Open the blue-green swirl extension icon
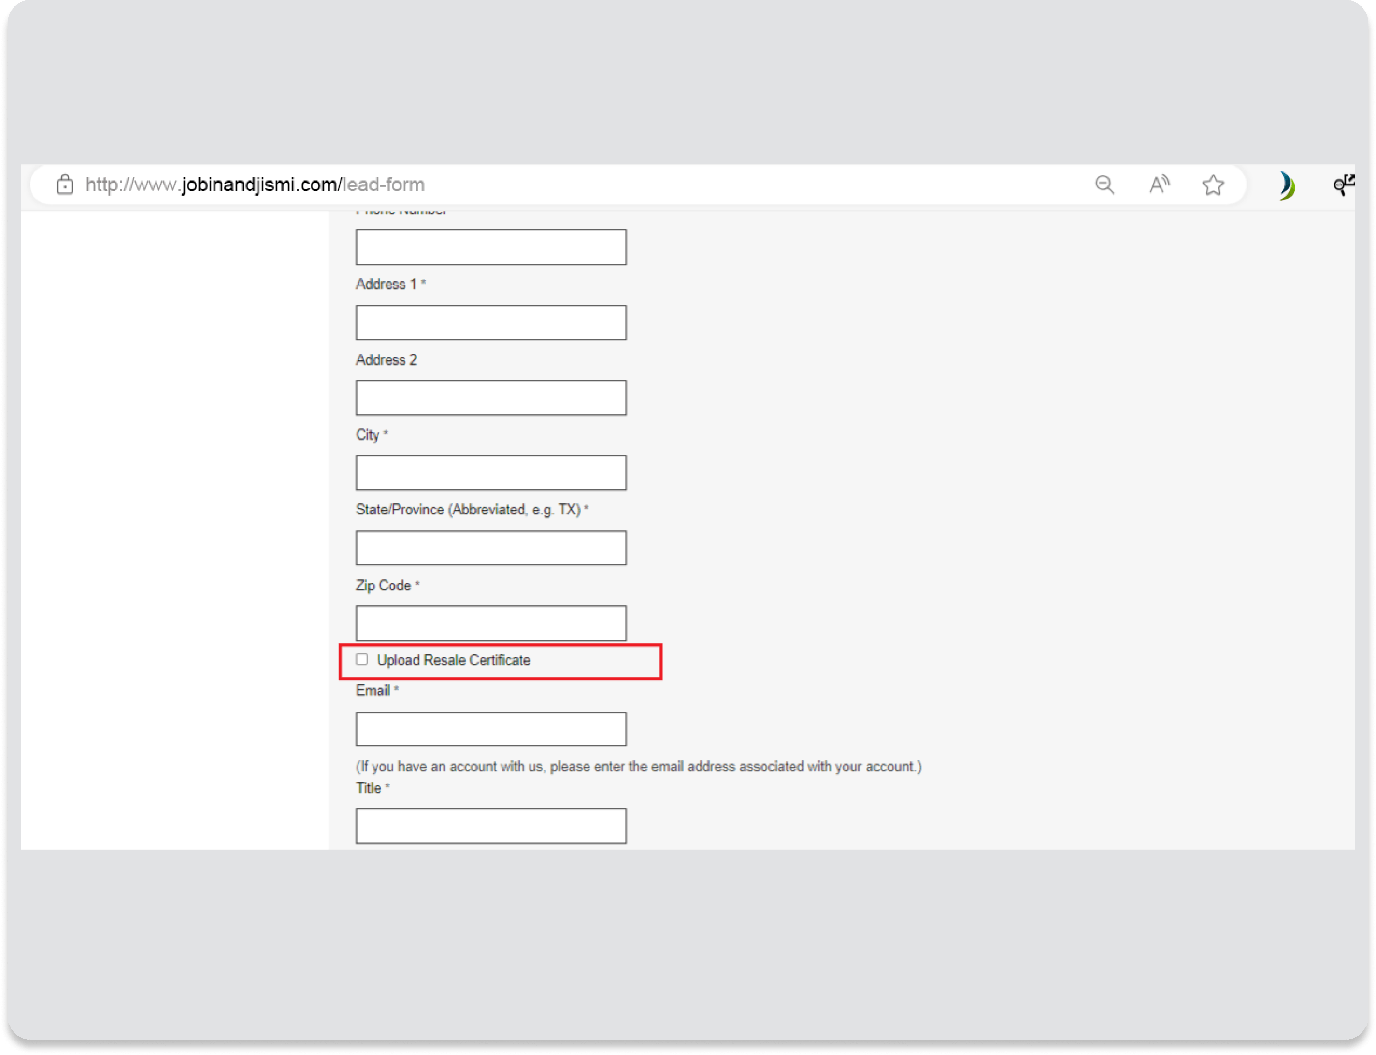Screen dimensions: 1376x1055 pos(1286,184)
